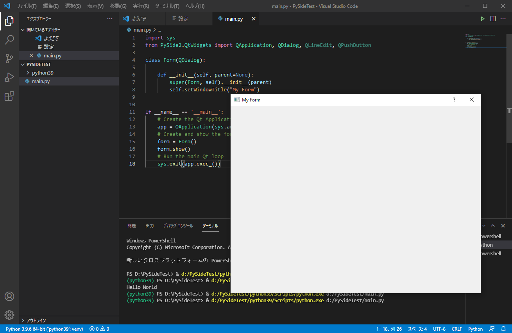Maximize the terminal panel with chevron up

(493, 226)
